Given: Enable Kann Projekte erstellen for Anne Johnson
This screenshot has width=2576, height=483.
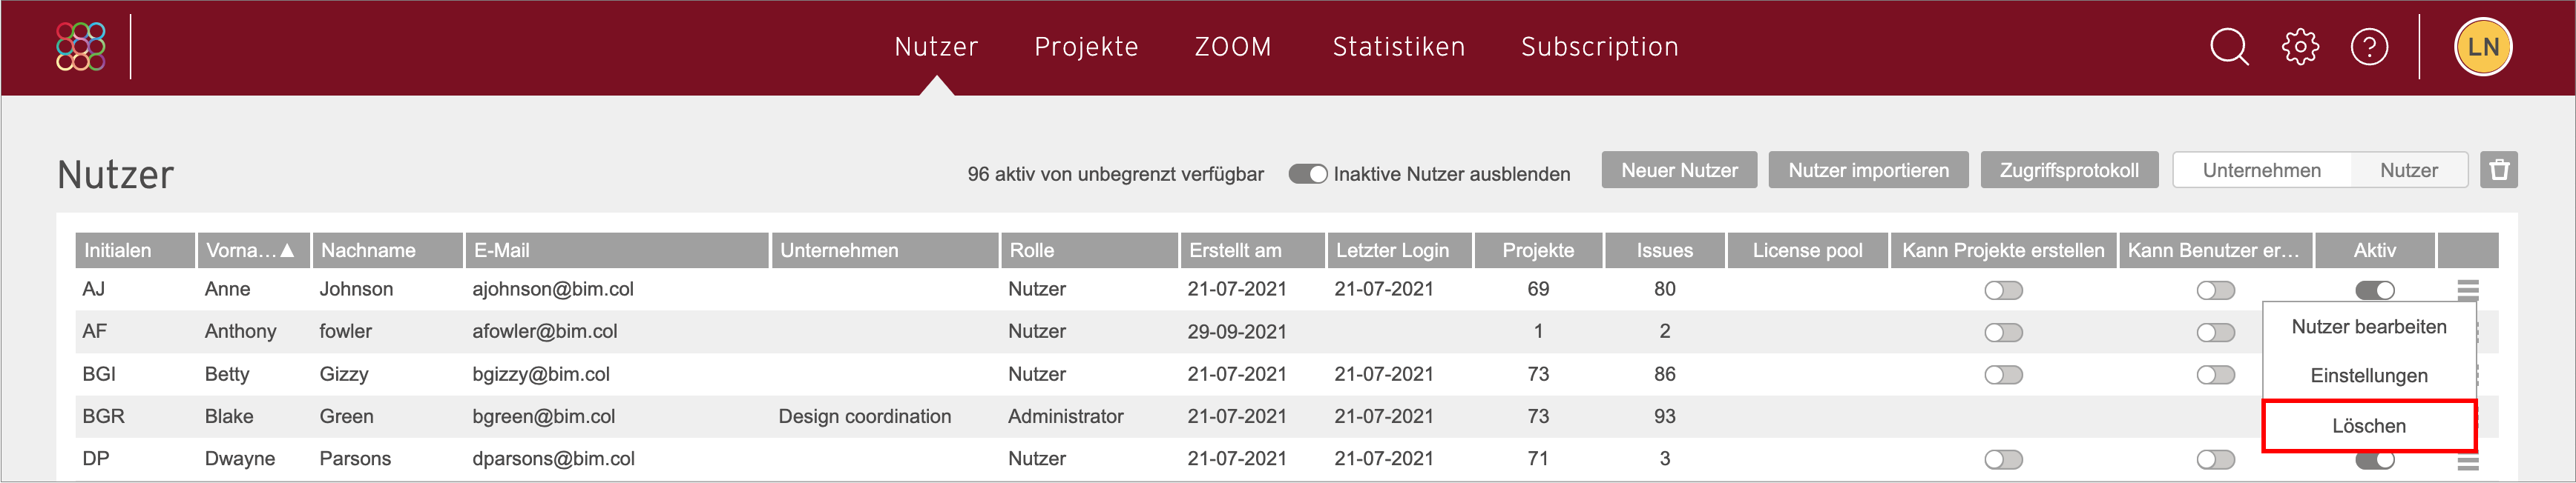Looking at the screenshot, I should point(2003,290).
